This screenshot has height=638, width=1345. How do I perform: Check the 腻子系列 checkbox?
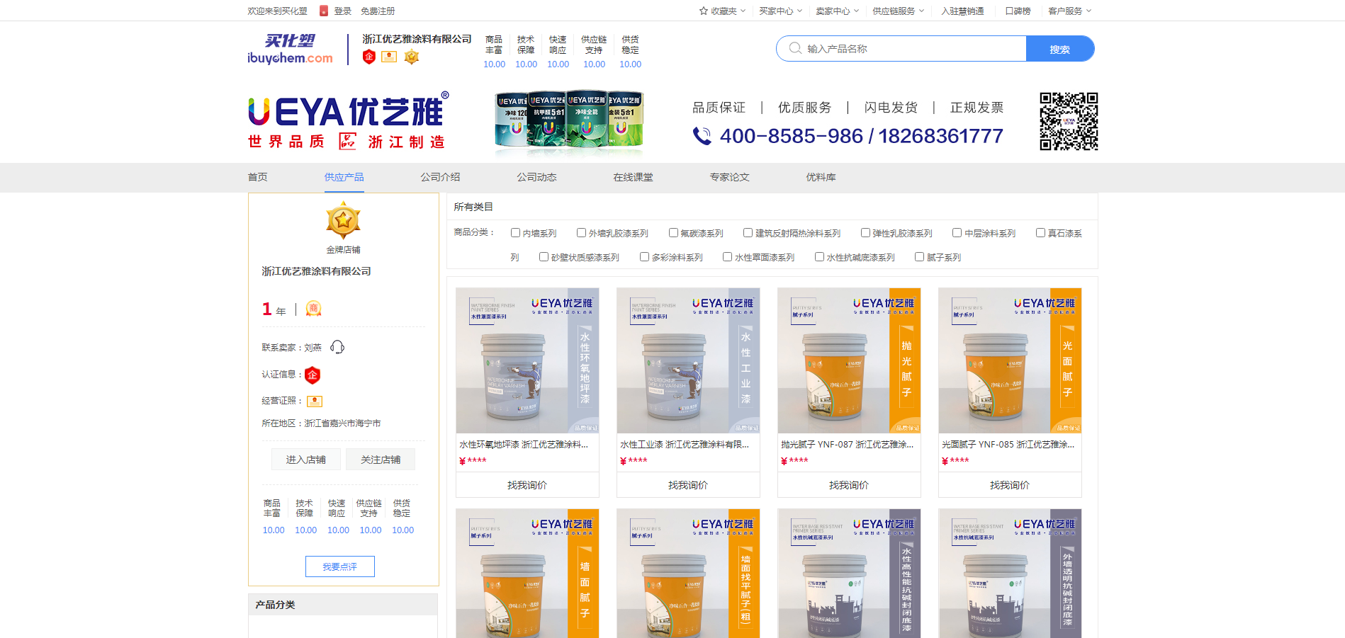919,256
